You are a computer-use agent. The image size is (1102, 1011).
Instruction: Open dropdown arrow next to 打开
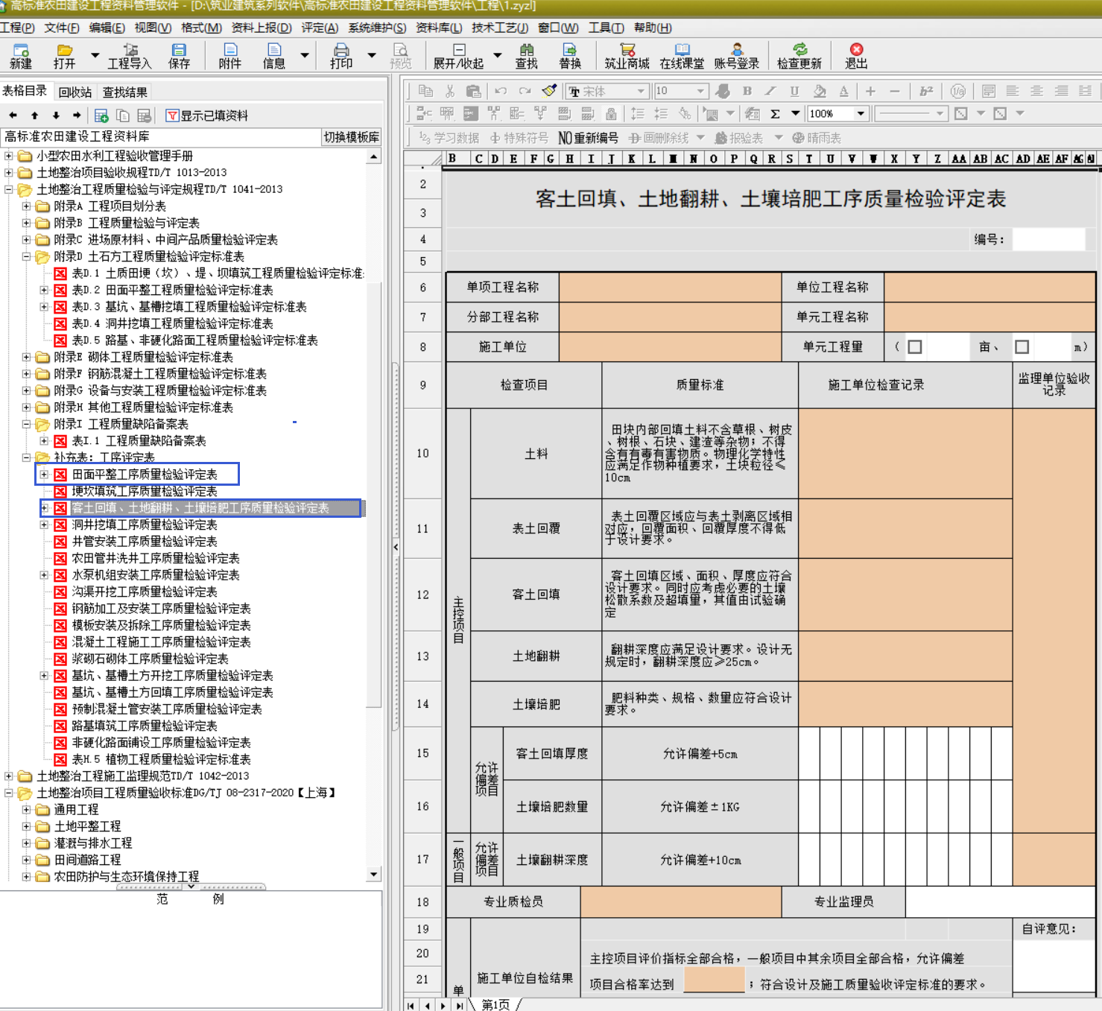coord(95,55)
